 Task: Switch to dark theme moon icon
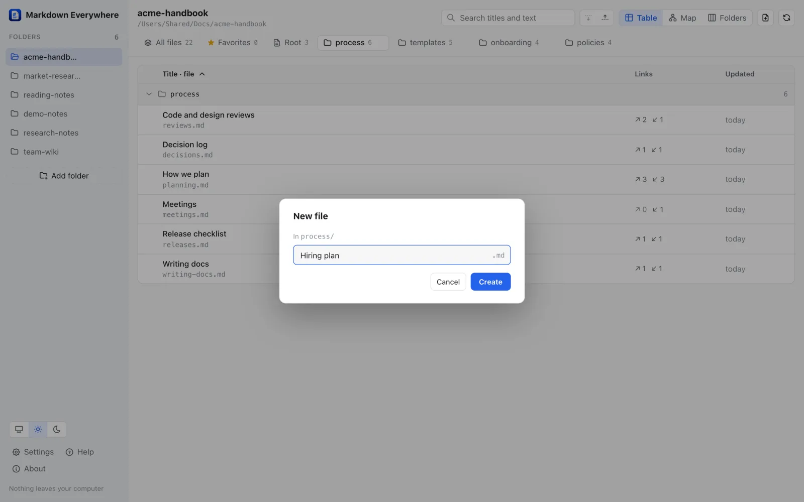pyautogui.click(x=57, y=429)
